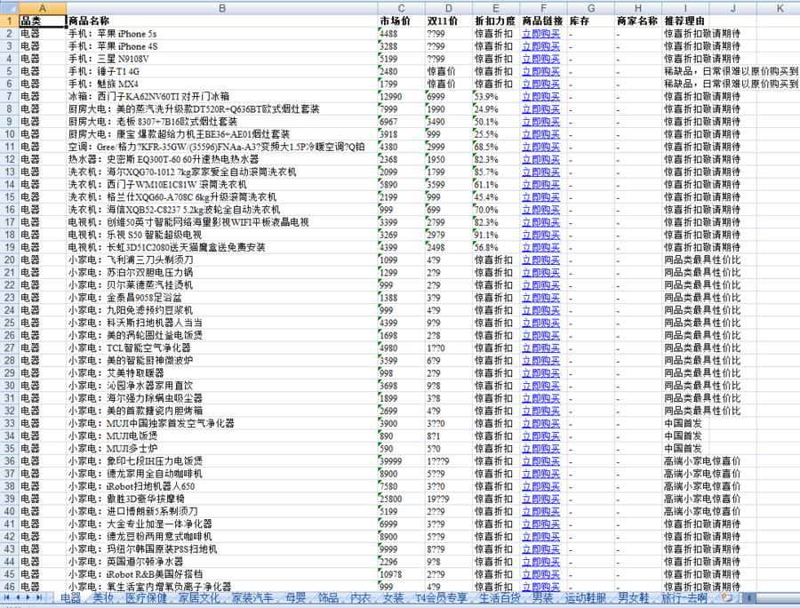Viewport: 800px width, 608px height.
Task: Select row 25 header
Action: click(x=9, y=323)
